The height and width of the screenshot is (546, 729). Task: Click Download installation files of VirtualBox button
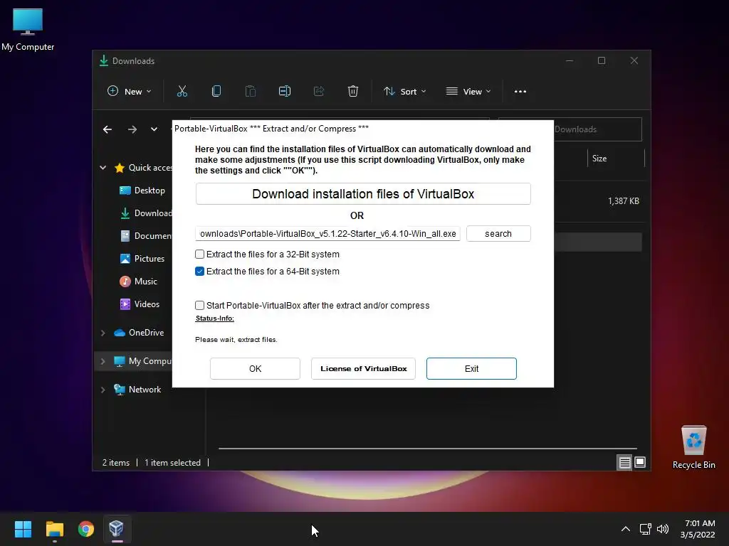tap(363, 193)
